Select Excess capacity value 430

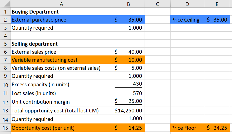point(128,84)
